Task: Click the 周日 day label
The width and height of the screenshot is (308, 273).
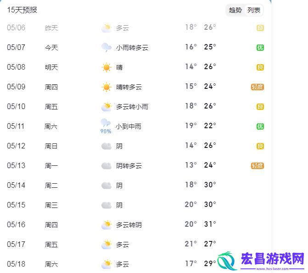Action: pos(51,146)
